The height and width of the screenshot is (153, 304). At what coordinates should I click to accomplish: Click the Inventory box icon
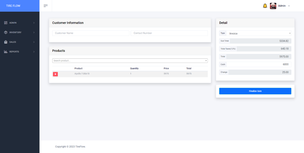click(6, 32)
